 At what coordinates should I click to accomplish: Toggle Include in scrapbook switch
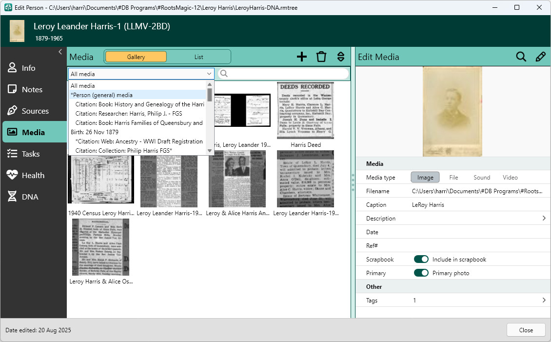click(421, 260)
